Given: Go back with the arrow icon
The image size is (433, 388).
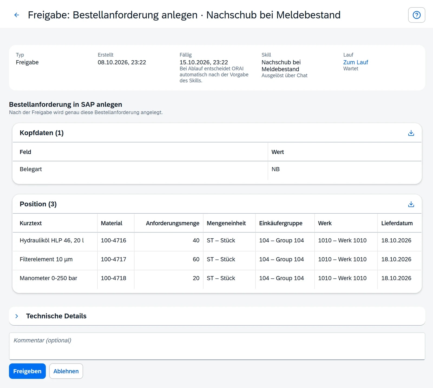Looking at the screenshot, I should pos(17,15).
